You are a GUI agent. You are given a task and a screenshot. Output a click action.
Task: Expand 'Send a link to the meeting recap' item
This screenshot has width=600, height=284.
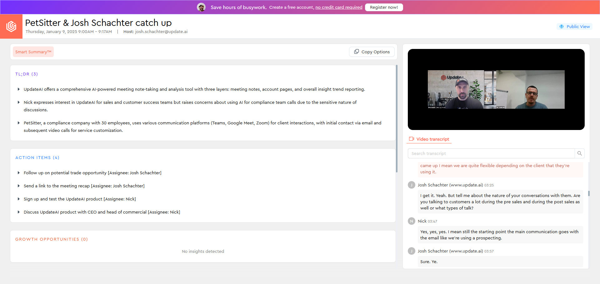click(19, 186)
